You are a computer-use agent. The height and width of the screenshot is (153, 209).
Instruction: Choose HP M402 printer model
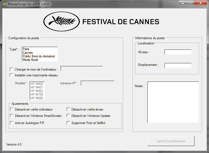tap(37, 91)
